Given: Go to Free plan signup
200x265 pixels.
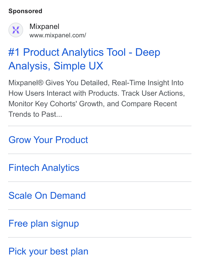Looking at the screenshot, I should point(44,223).
